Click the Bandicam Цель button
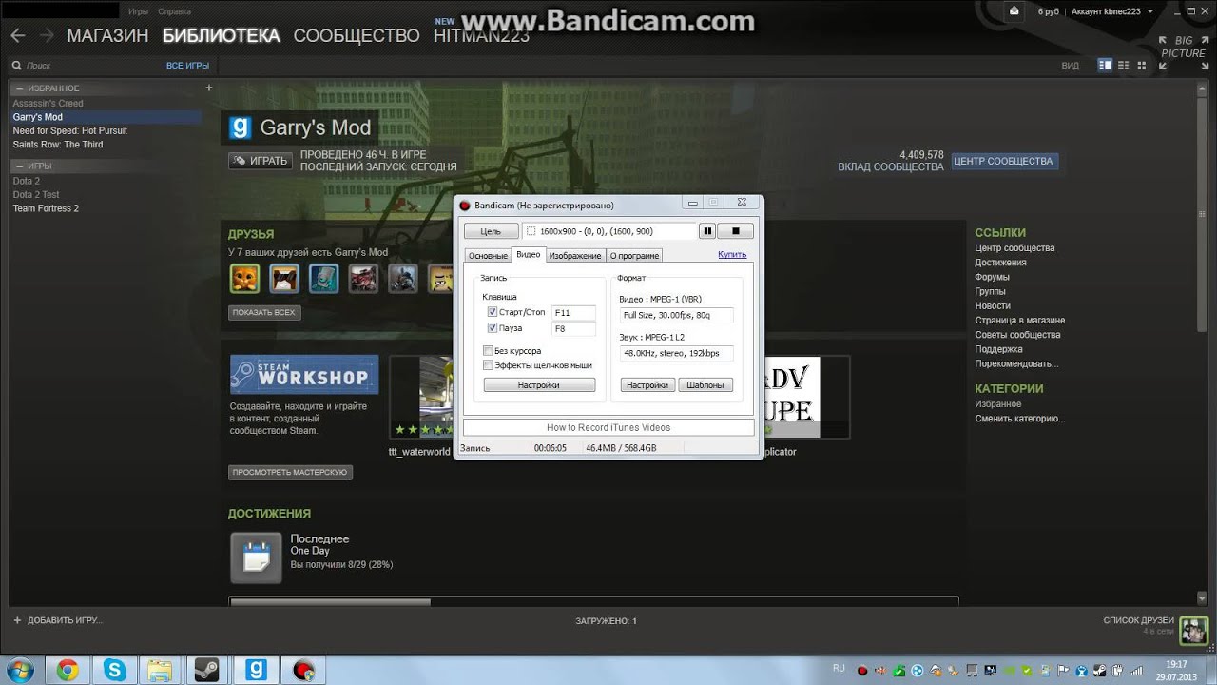 pos(491,231)
